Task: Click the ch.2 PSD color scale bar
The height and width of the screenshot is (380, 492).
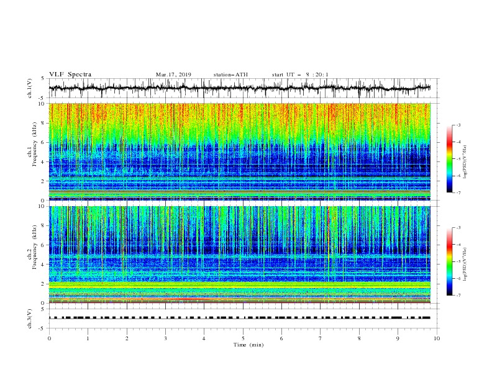Action: (449, 261)
